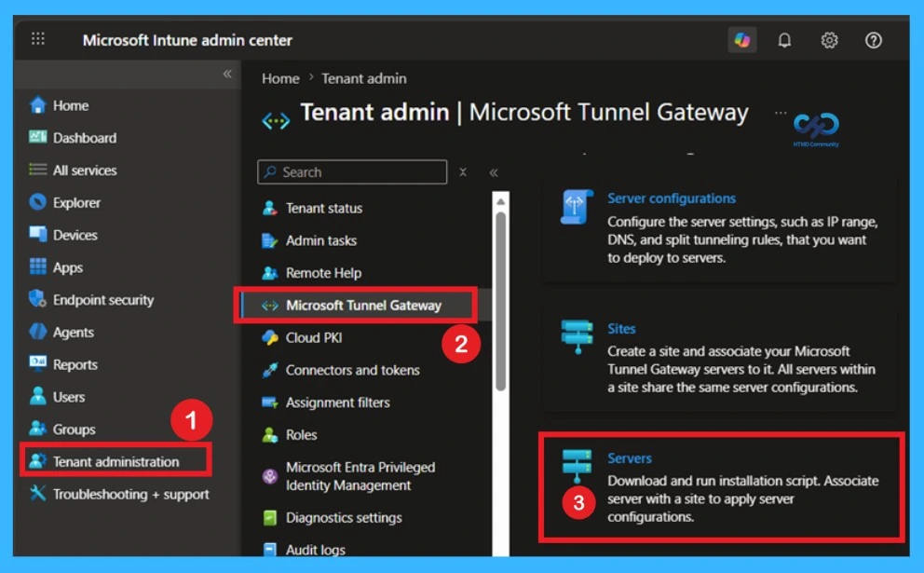The height and width of the screenshot is (573, 924).
Task: Click Home breadcrumb link
Action: click(x=280, y=78)
